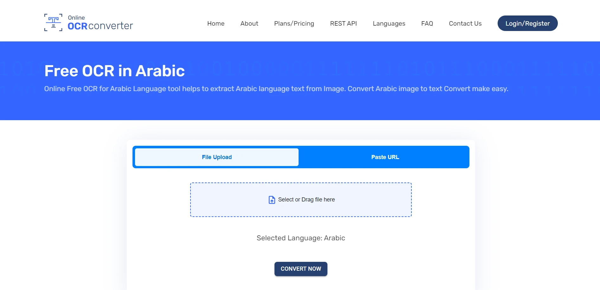Open the Languages nav item
The image size is (600, 290).
389,23
